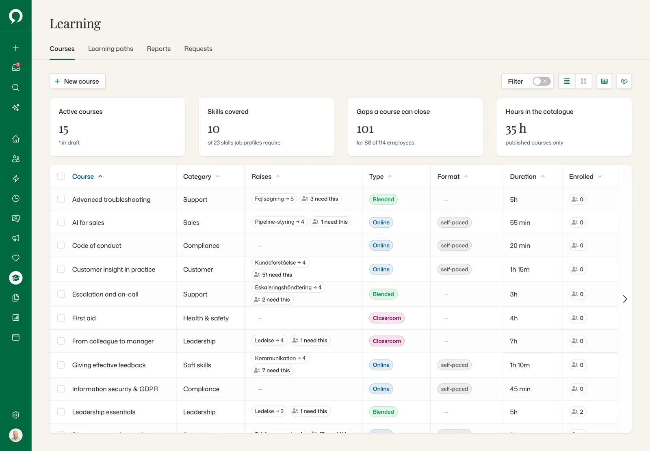Sort by the Course column header
650x451 pixels.
87,177
